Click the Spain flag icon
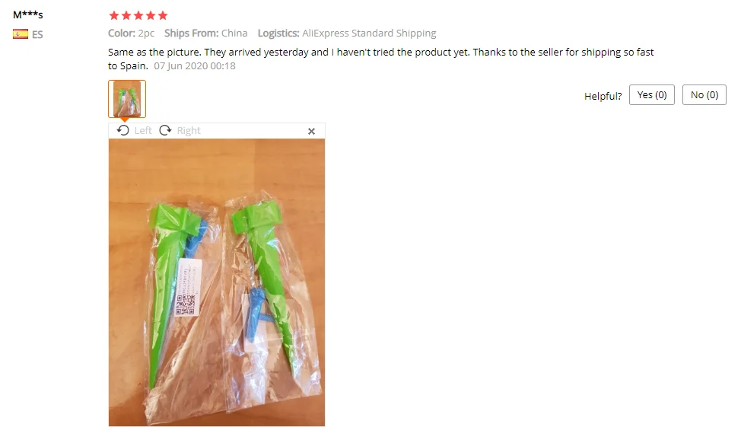 (21, 34)
